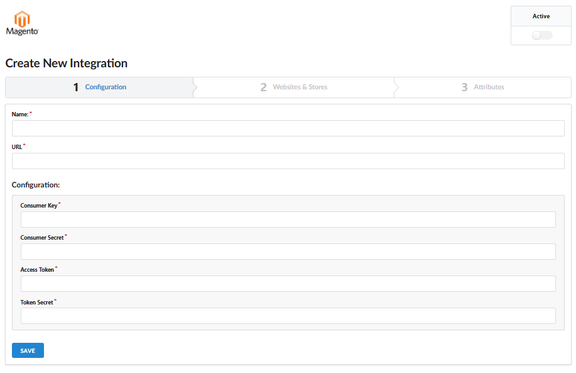Click the 'Name:' field label text
The image size is (576, 373).
(x=20, y=114)
